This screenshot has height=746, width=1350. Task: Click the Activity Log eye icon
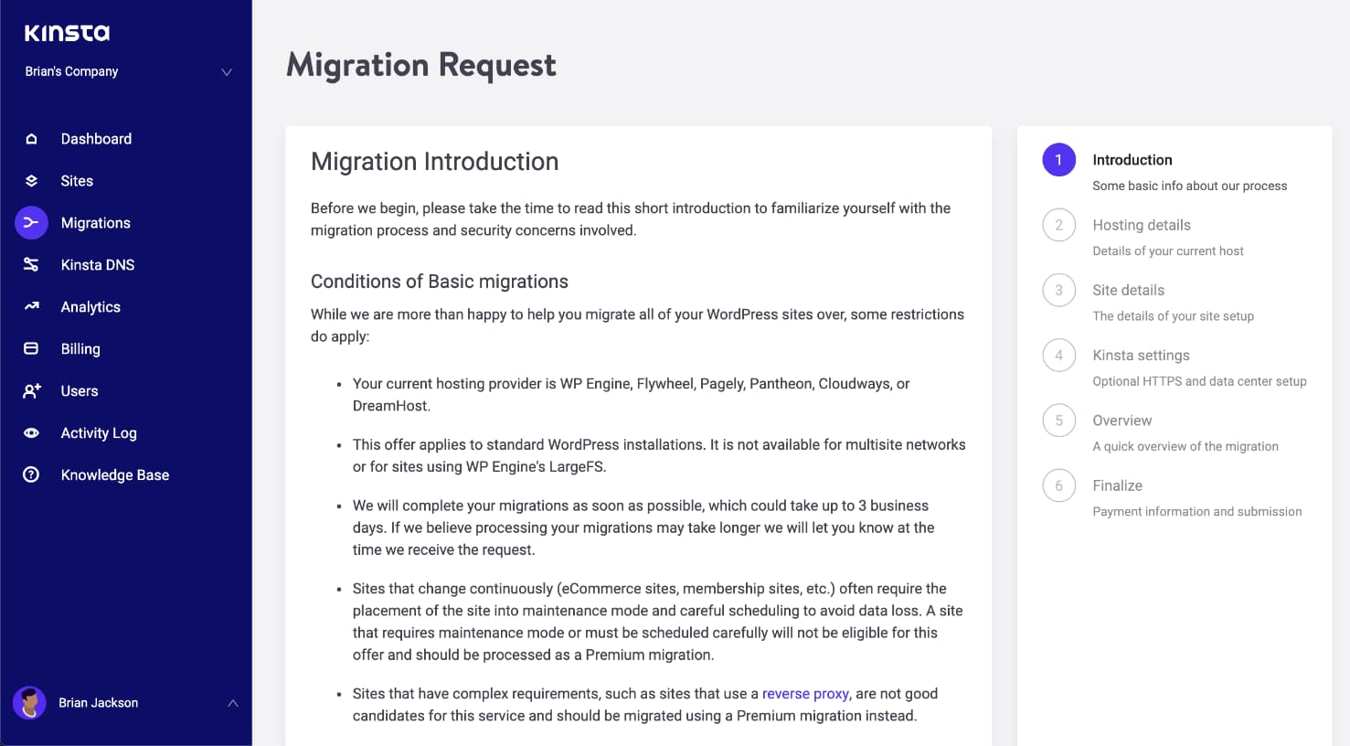coord(31,433)
